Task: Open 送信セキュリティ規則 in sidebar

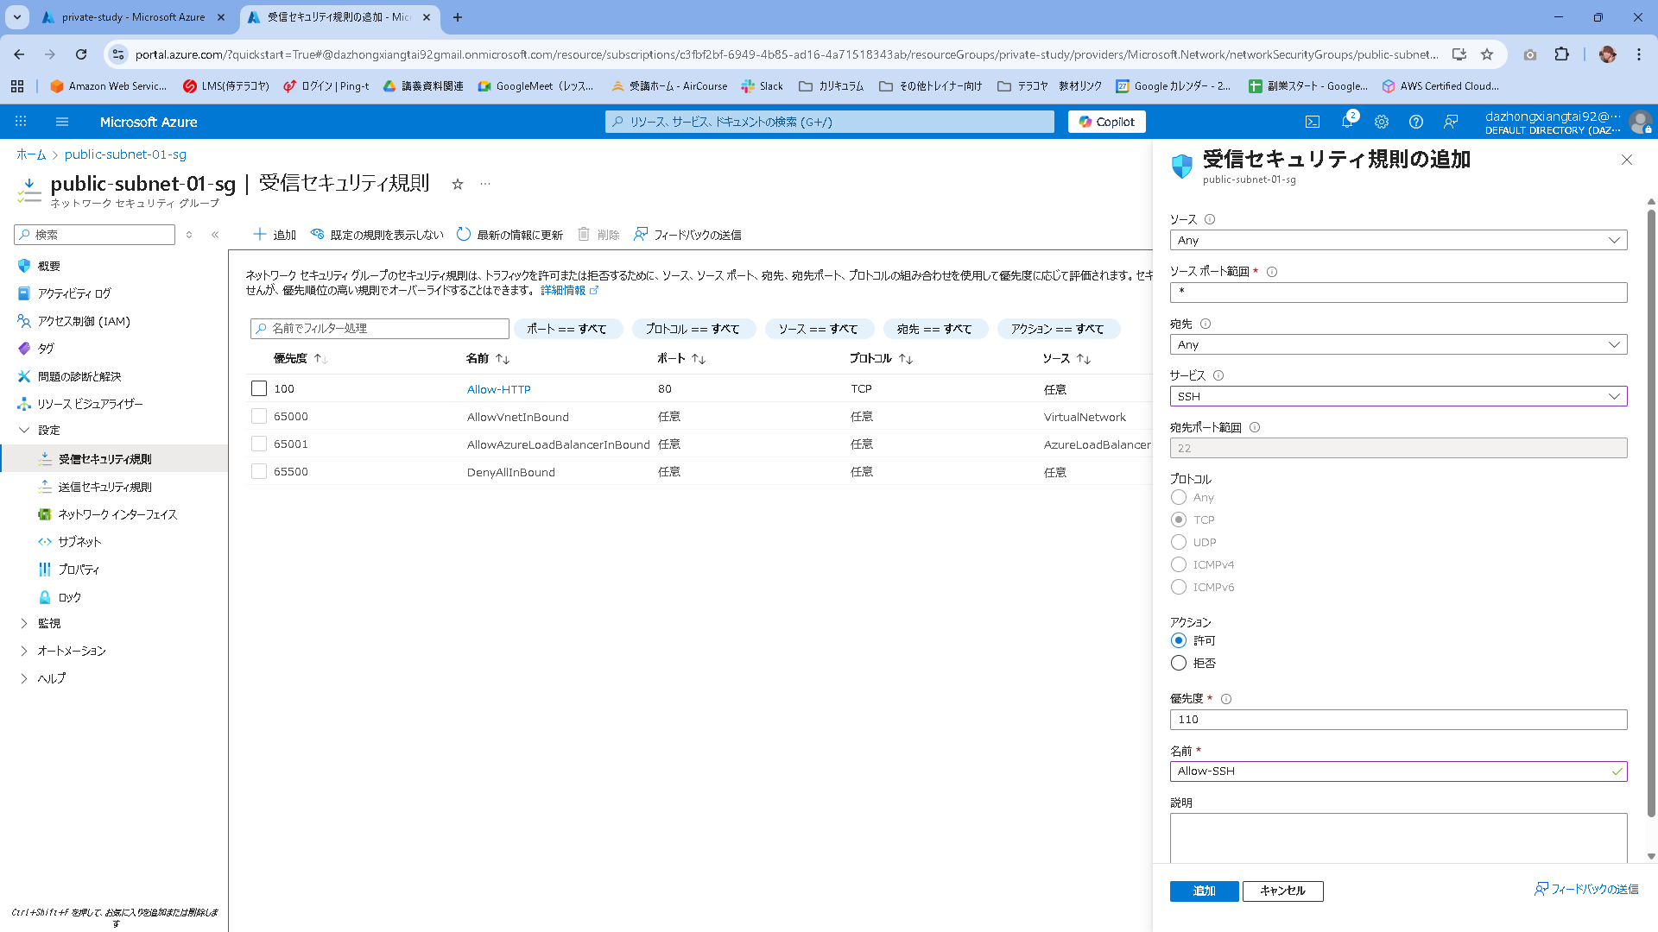Action: (x=104, y=487)
